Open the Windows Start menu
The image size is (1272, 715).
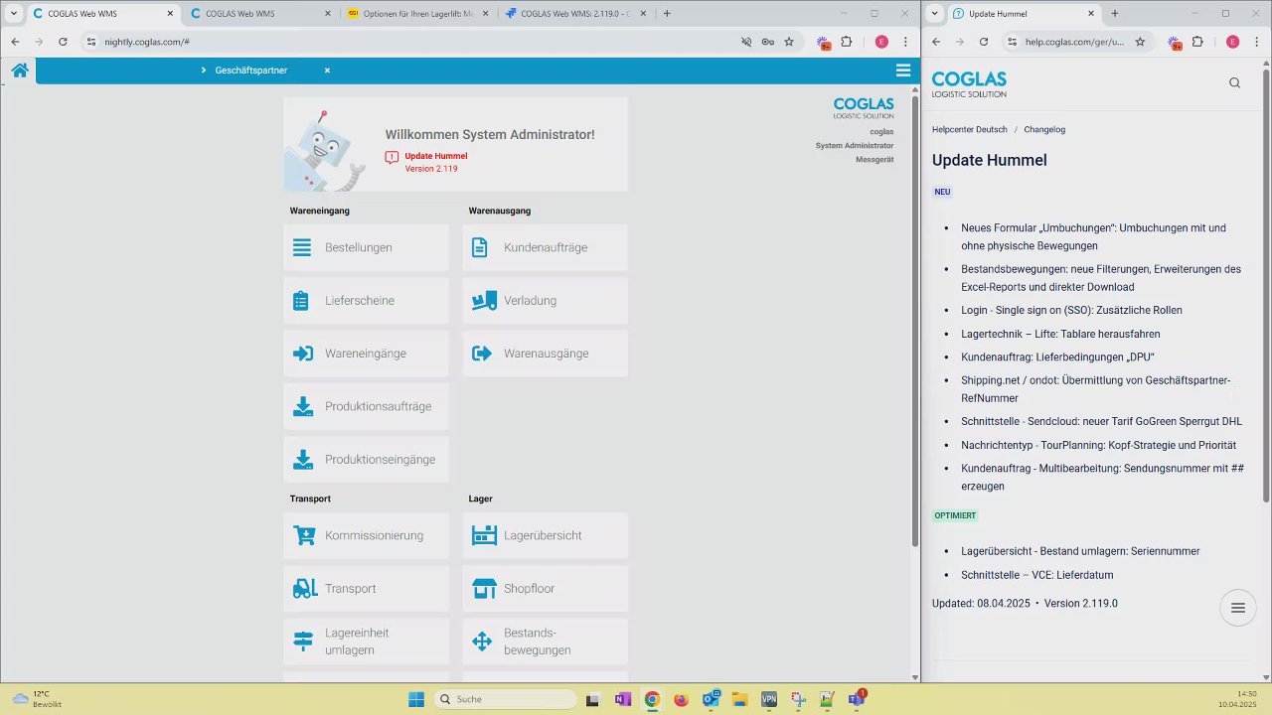point(416,699)
